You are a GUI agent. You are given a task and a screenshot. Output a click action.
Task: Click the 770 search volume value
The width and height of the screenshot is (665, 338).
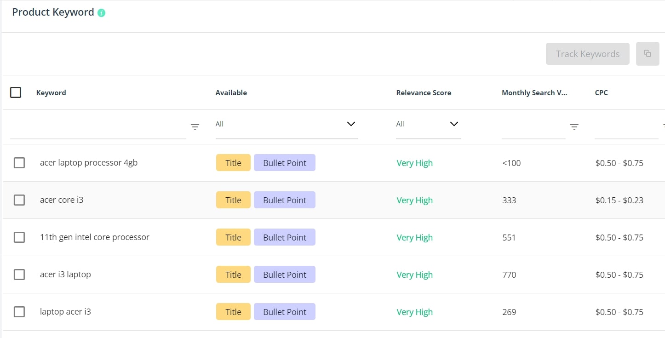pyautogui.click(x=509, y=275)
